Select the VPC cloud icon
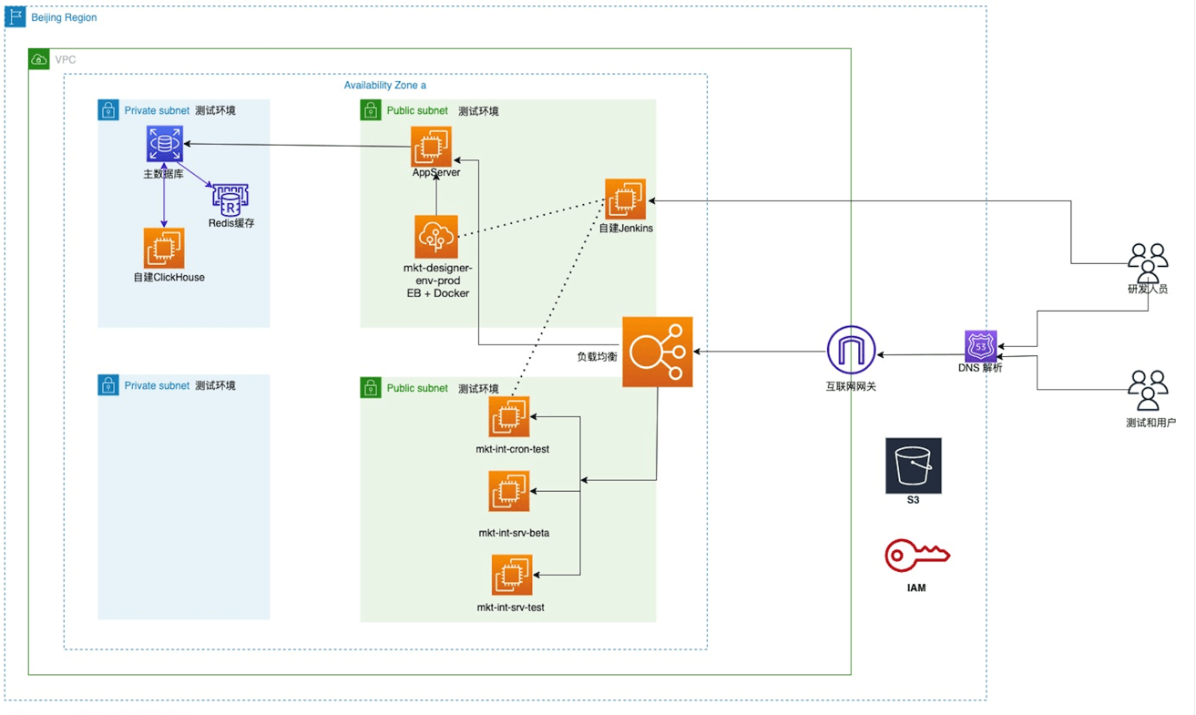 coord(39,58)
